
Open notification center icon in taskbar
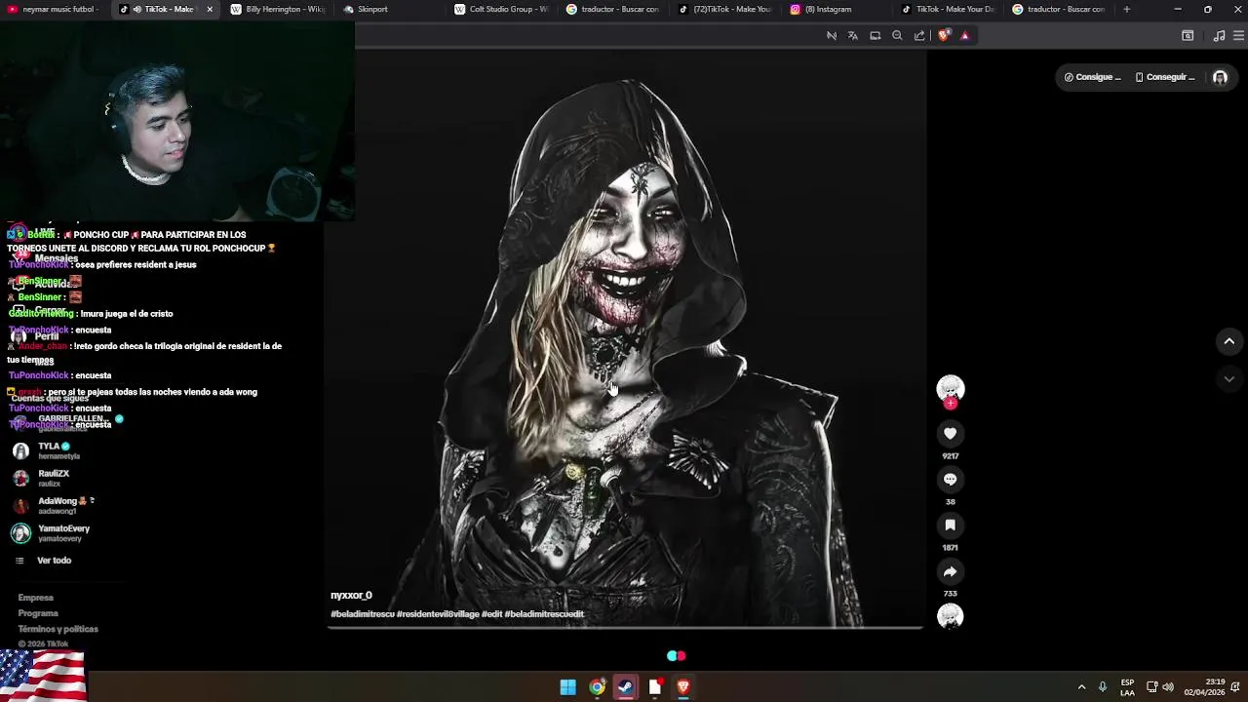1235,687
